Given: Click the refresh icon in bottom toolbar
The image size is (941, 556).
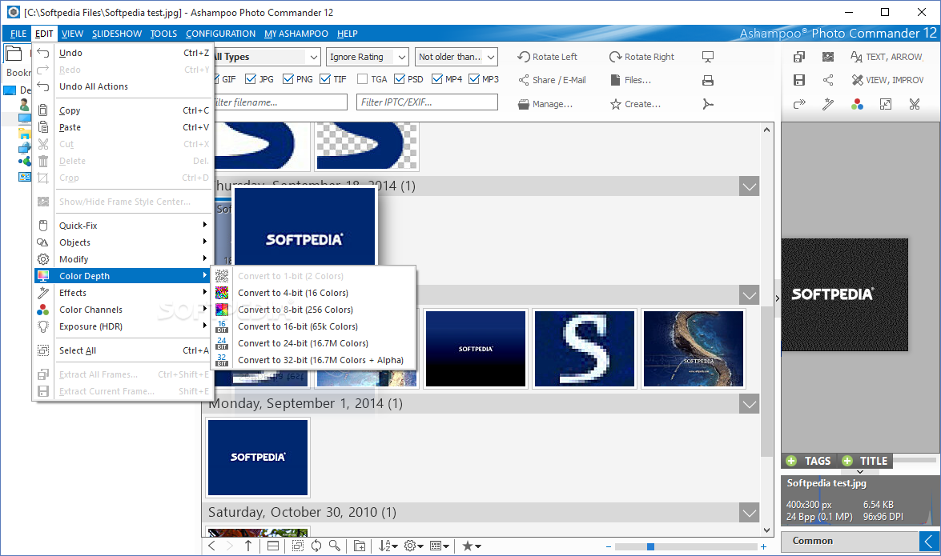Looking at the screenshot, I should 316,546.
